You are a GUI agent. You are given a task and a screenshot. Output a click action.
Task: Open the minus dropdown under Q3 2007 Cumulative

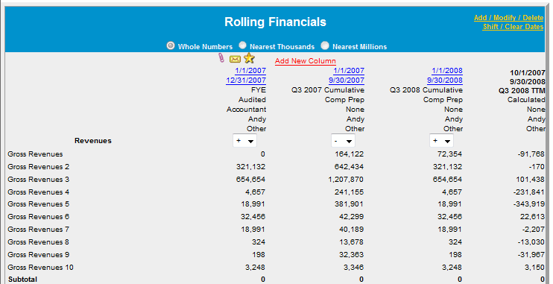pyautogui.click(x=343, y=141)
